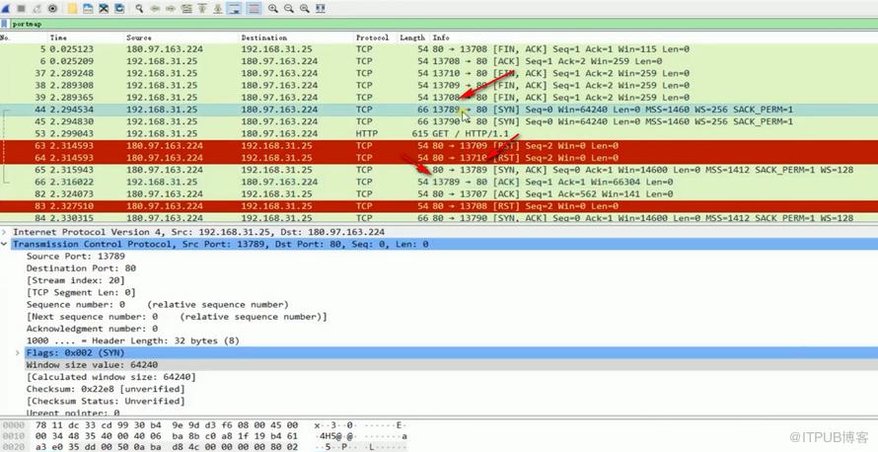Select packet number 5 FIN, ACK row
This screenshot has width=878, height=452.
439,48
